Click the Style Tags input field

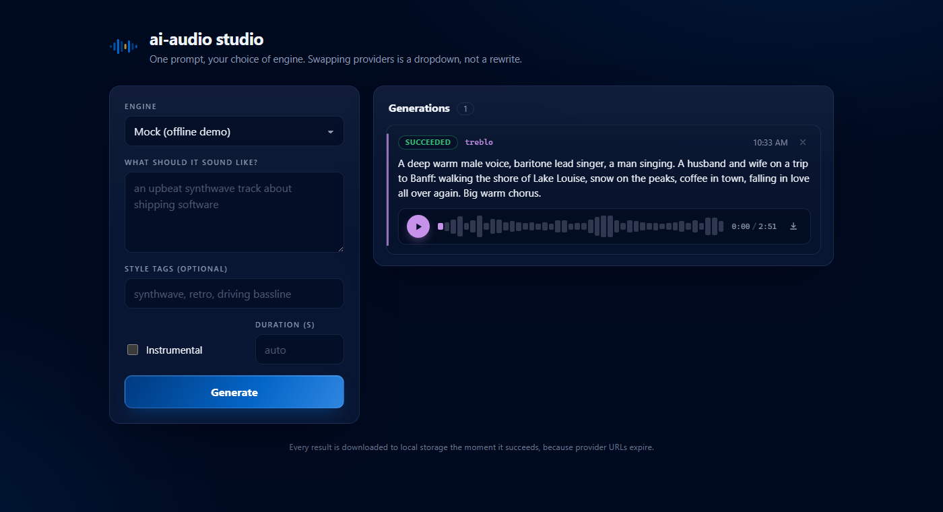[234, 294]
